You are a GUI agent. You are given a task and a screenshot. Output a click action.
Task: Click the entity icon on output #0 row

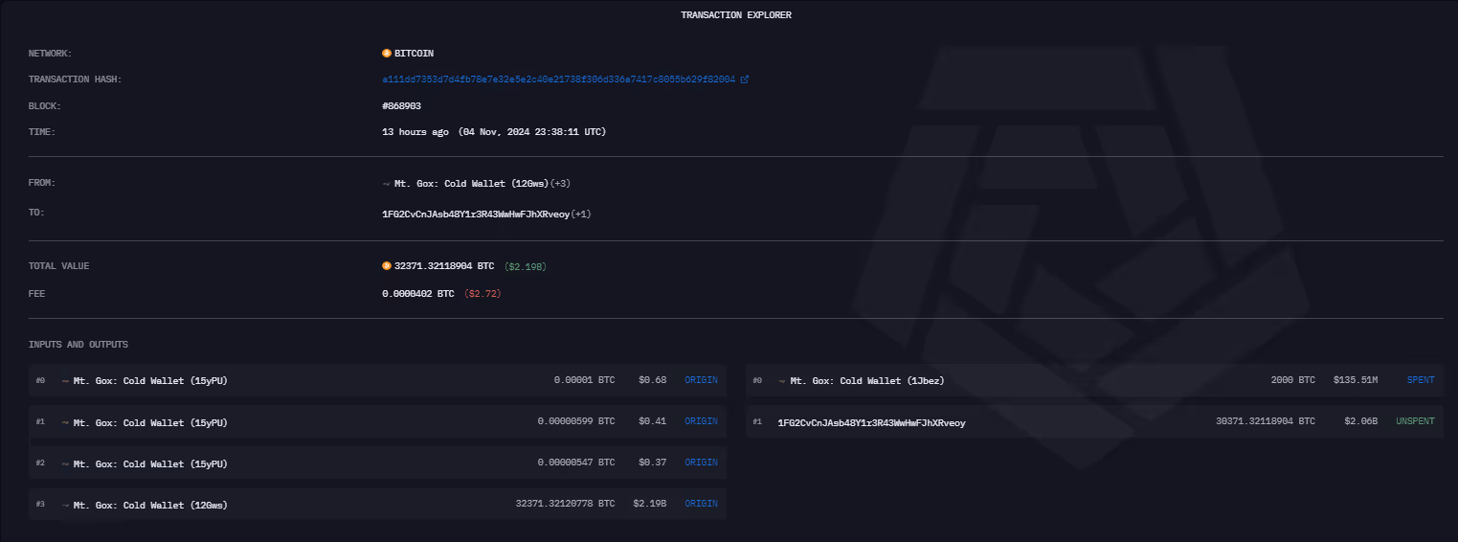click(782, 381)
